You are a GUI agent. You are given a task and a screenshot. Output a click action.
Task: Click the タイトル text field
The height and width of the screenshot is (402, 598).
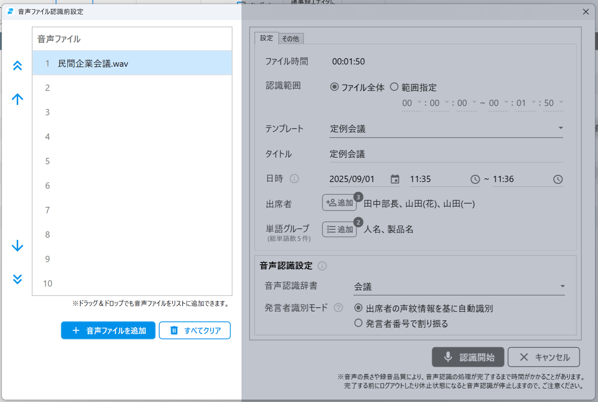coord(446,154)
